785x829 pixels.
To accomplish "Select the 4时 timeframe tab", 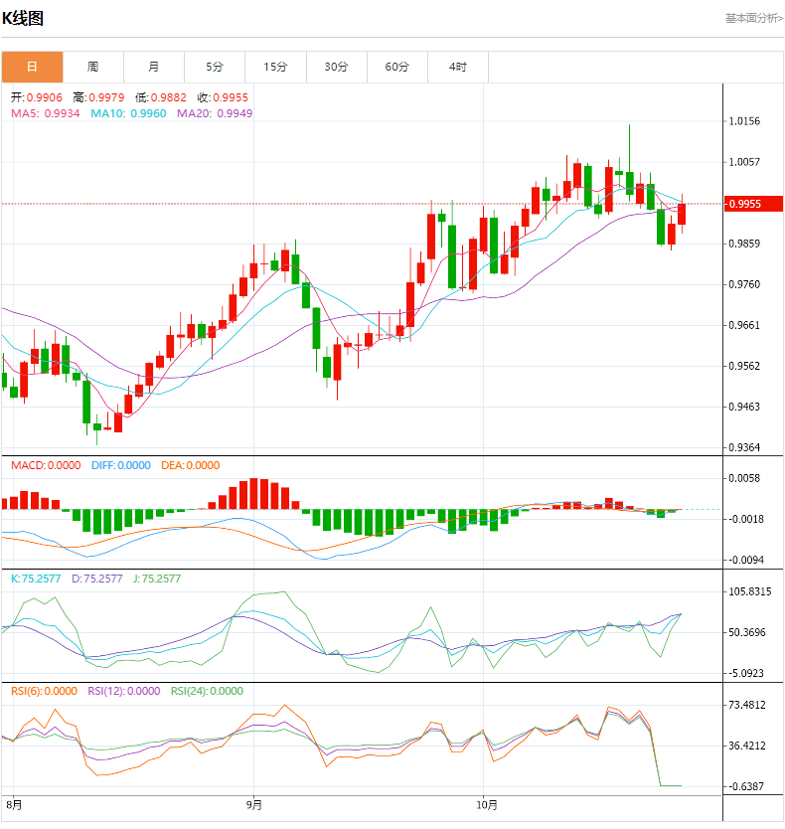I will tap(457, 67).
